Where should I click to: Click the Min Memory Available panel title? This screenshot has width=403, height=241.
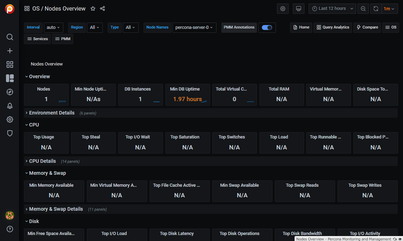pyautogui.click(x=51, y=185)
